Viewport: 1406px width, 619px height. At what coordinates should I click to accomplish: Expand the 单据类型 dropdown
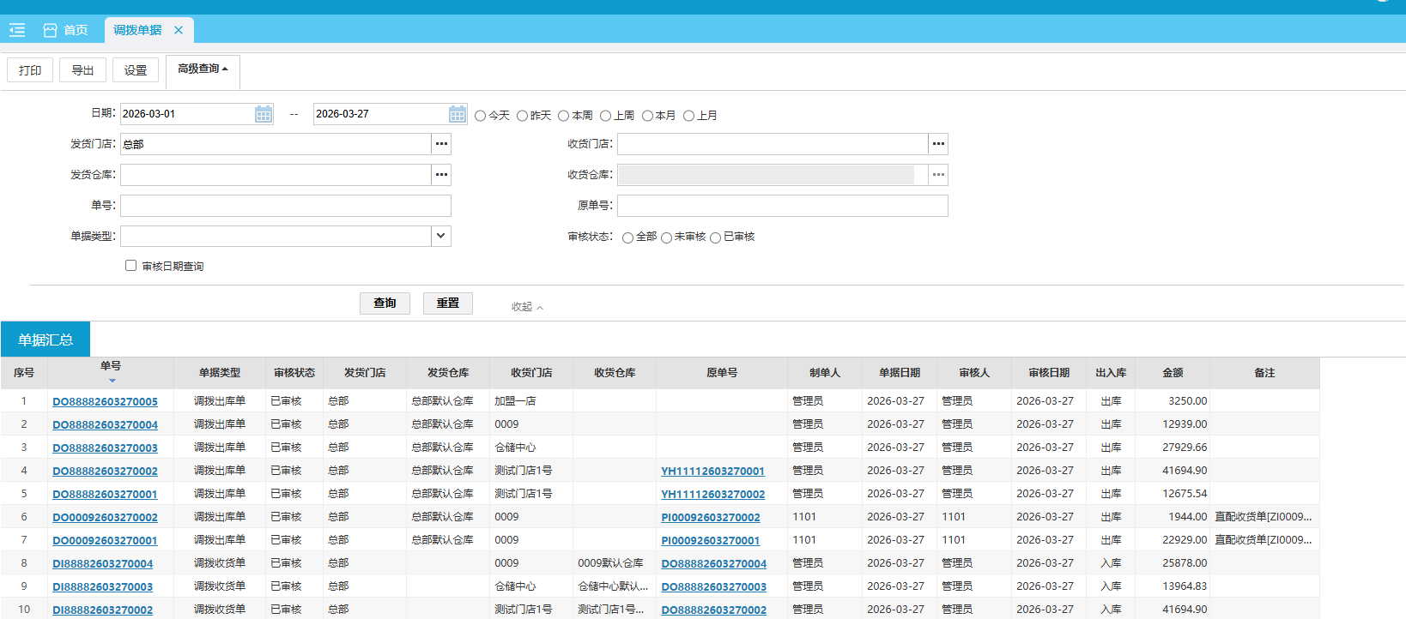440,236
